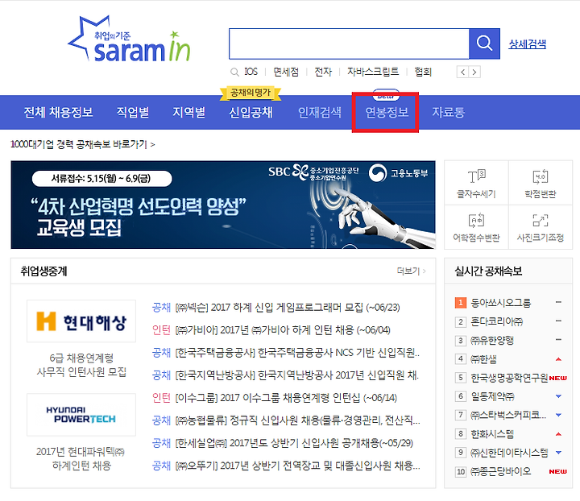Follow 1000대기업 경력 공채속보 바로가기 link
Viewport: 580px width, 501px height.
(82, 144)
